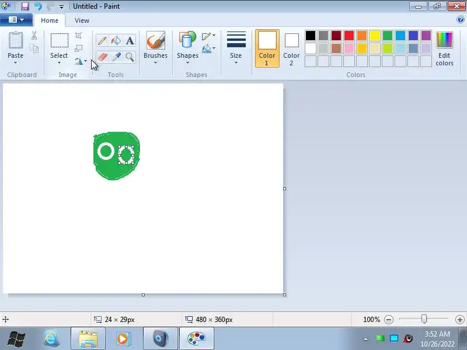The image size is (467, 350).
Task: Select the Magnifier tool
Action: [x=130, y=57]
